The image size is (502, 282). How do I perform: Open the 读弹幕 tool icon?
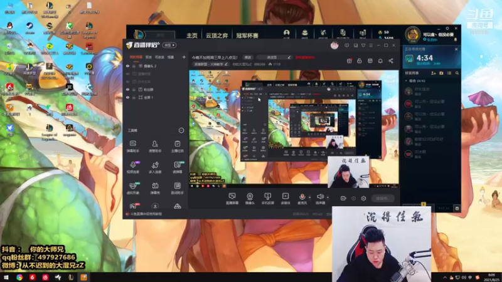(177, 167)
